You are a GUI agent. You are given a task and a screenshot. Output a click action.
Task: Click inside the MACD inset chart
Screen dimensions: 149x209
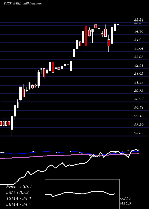[82, 194]
